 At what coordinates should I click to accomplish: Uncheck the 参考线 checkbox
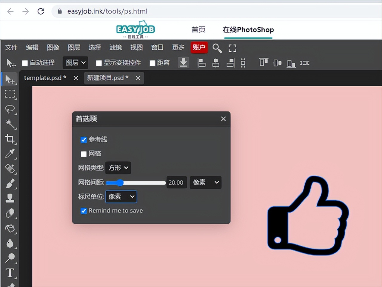point(84,140)
